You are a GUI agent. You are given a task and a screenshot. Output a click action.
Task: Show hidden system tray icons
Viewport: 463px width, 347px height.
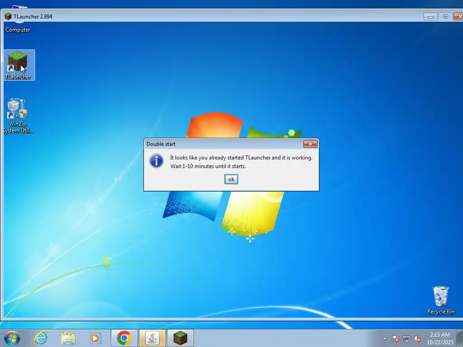click(384, 338)
